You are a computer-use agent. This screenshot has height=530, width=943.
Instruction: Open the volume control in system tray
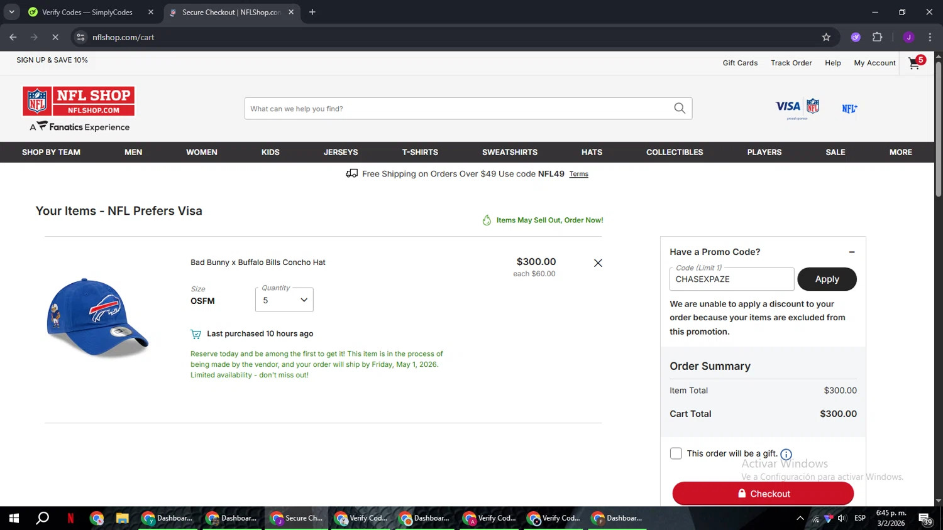[842, 518]
